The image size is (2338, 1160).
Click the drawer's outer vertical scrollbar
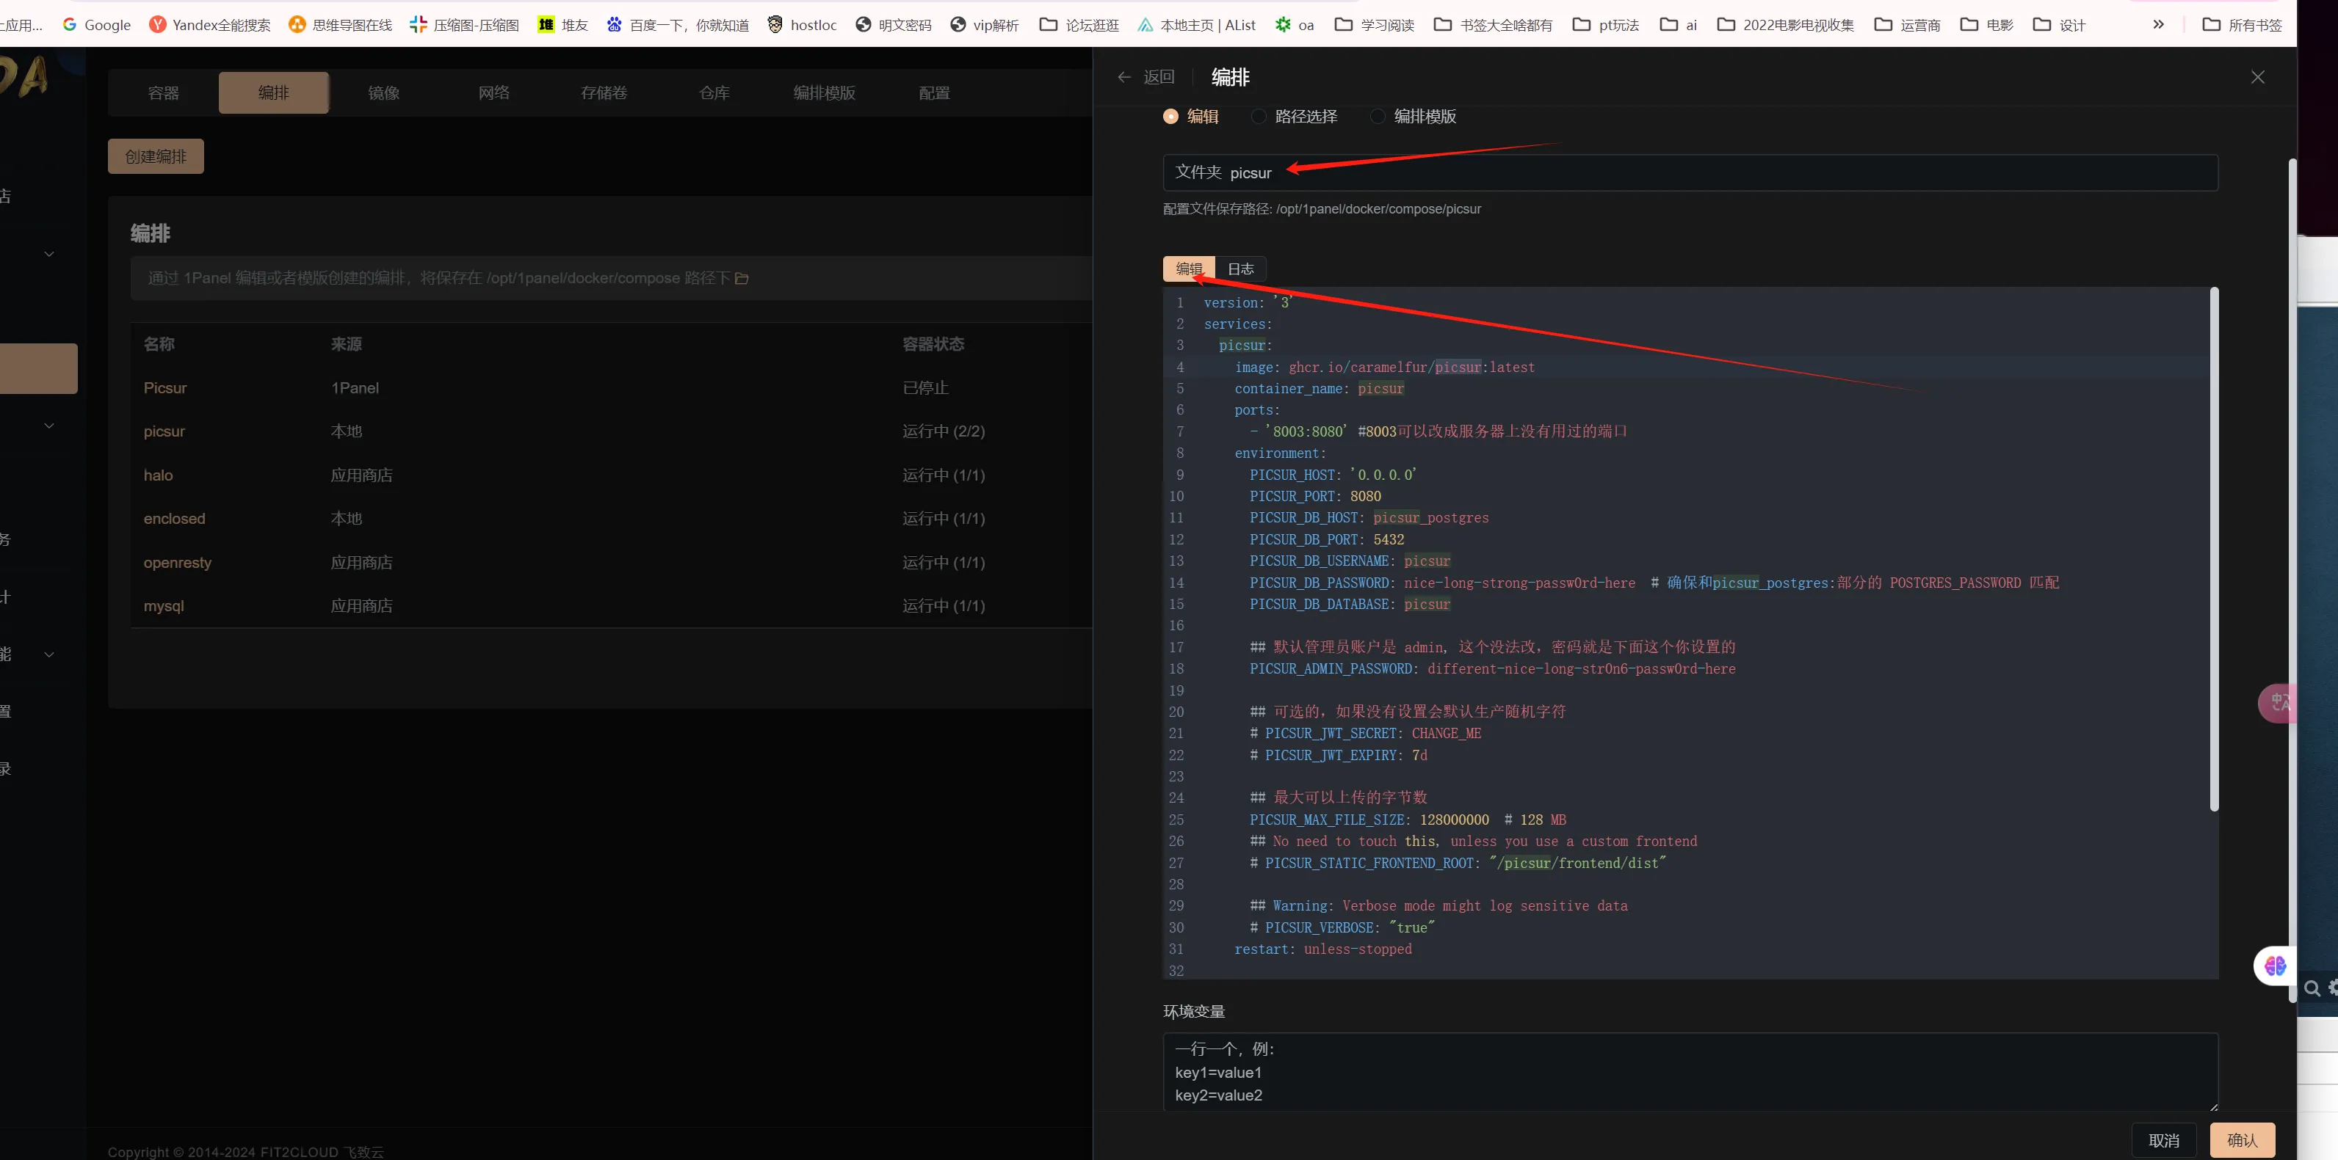point(2292,580)
